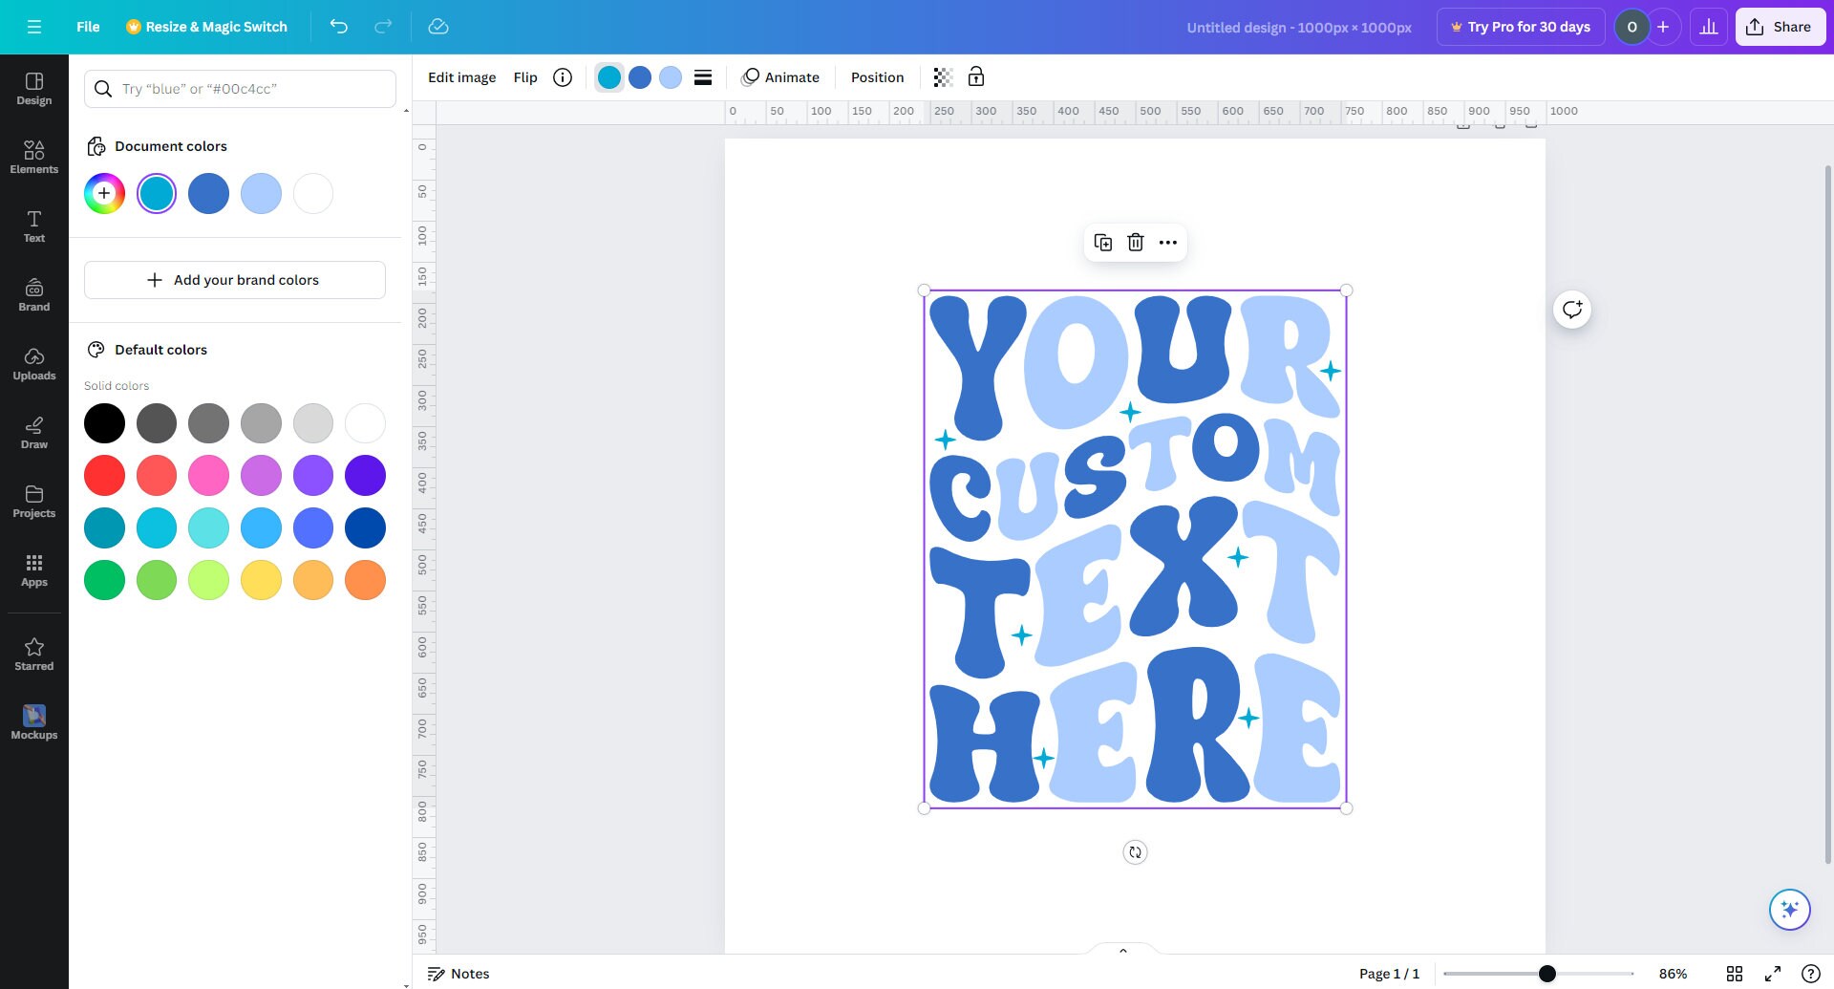1834x989 pixels.
Task: Lock the selected element
Action: point(976,76)
